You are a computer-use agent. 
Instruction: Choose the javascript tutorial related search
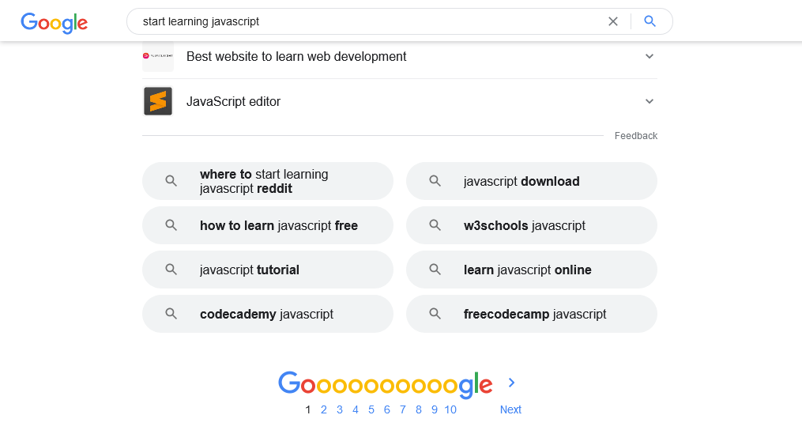[268, 270]
